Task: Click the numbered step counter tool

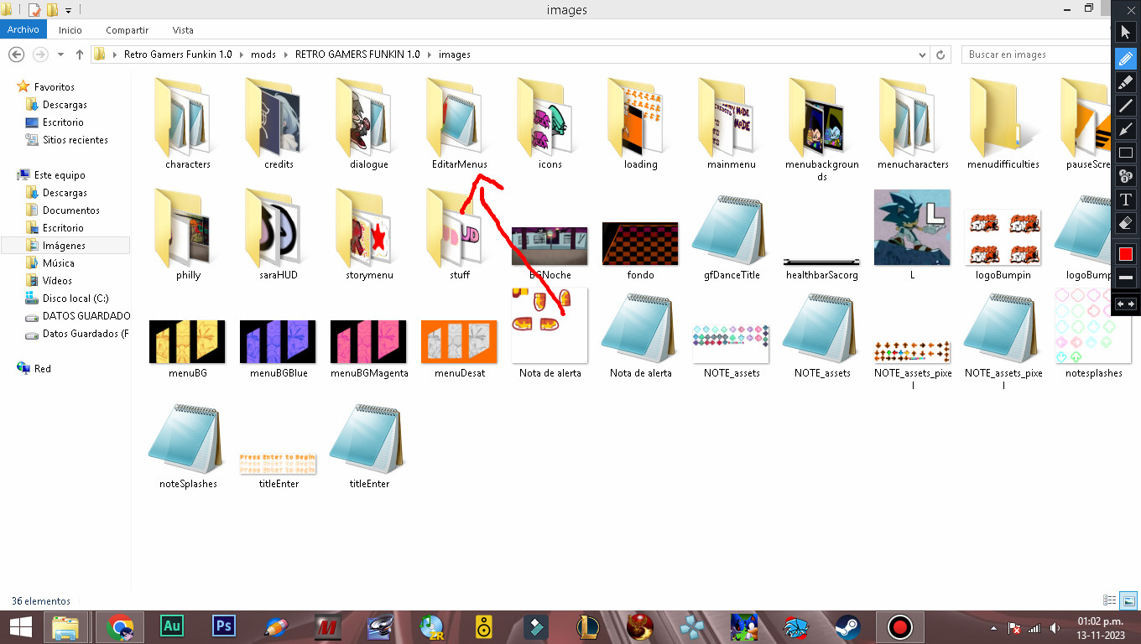Action: (1126, 176)
